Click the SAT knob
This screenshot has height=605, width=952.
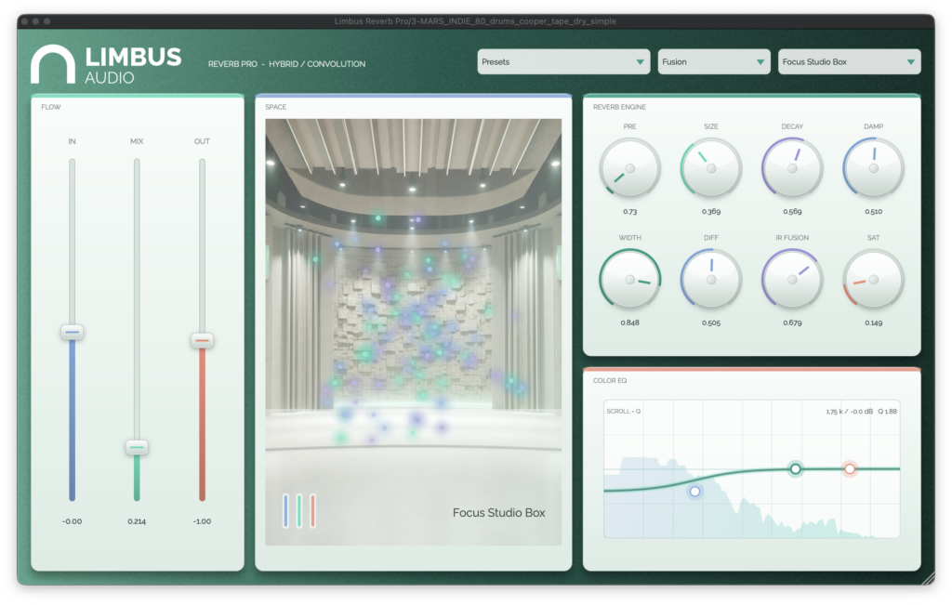click(x=874, y=279)
